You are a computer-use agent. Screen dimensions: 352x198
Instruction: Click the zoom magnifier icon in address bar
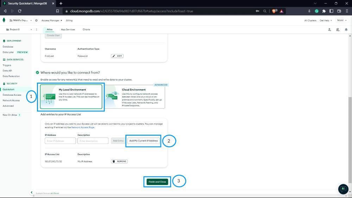point(265,11)
